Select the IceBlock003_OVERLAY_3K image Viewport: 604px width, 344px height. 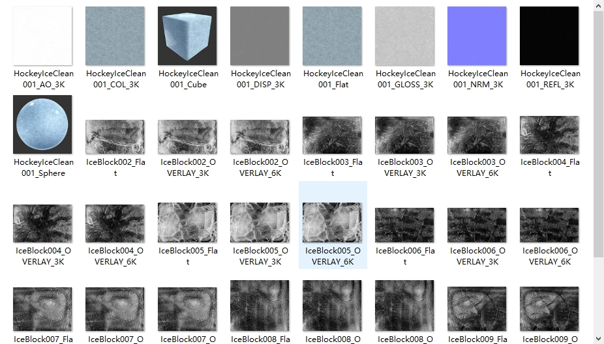coord(405,136)
